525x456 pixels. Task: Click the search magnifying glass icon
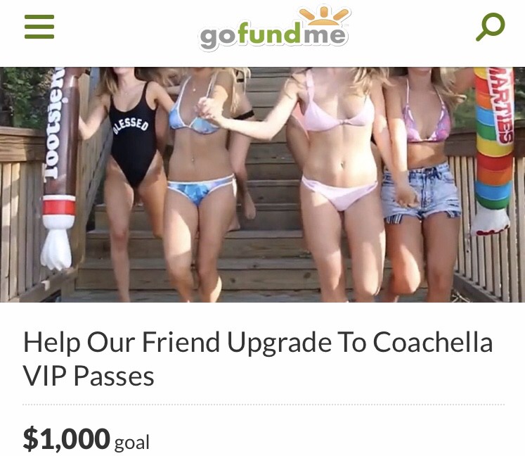coord(490,27)
